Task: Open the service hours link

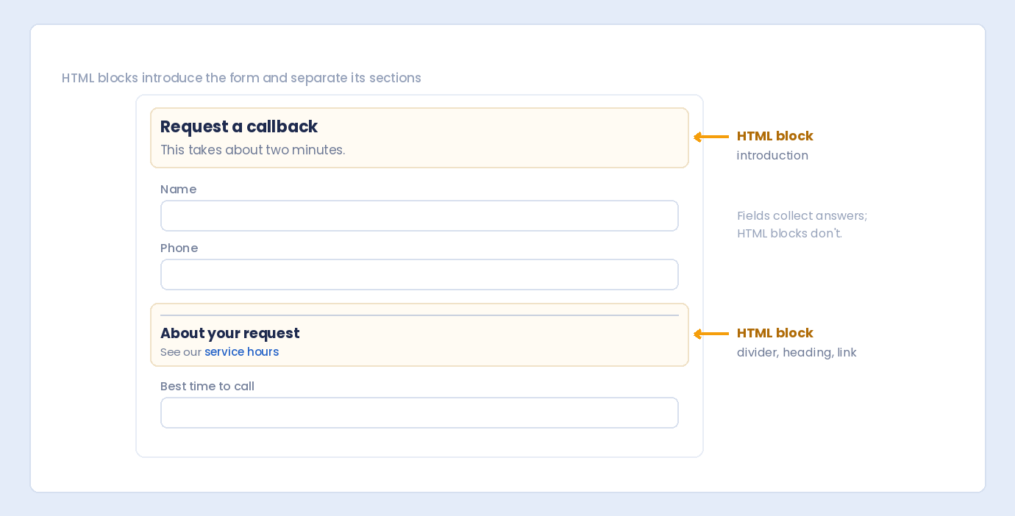Action: pyautogui.click(x=241, y=352)
